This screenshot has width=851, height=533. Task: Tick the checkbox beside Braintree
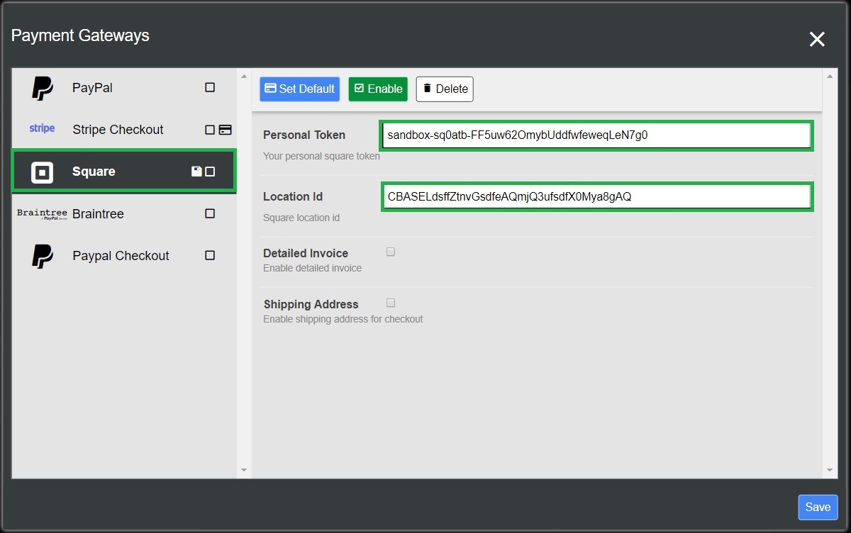pyautogui.click(x=209, y=212)
